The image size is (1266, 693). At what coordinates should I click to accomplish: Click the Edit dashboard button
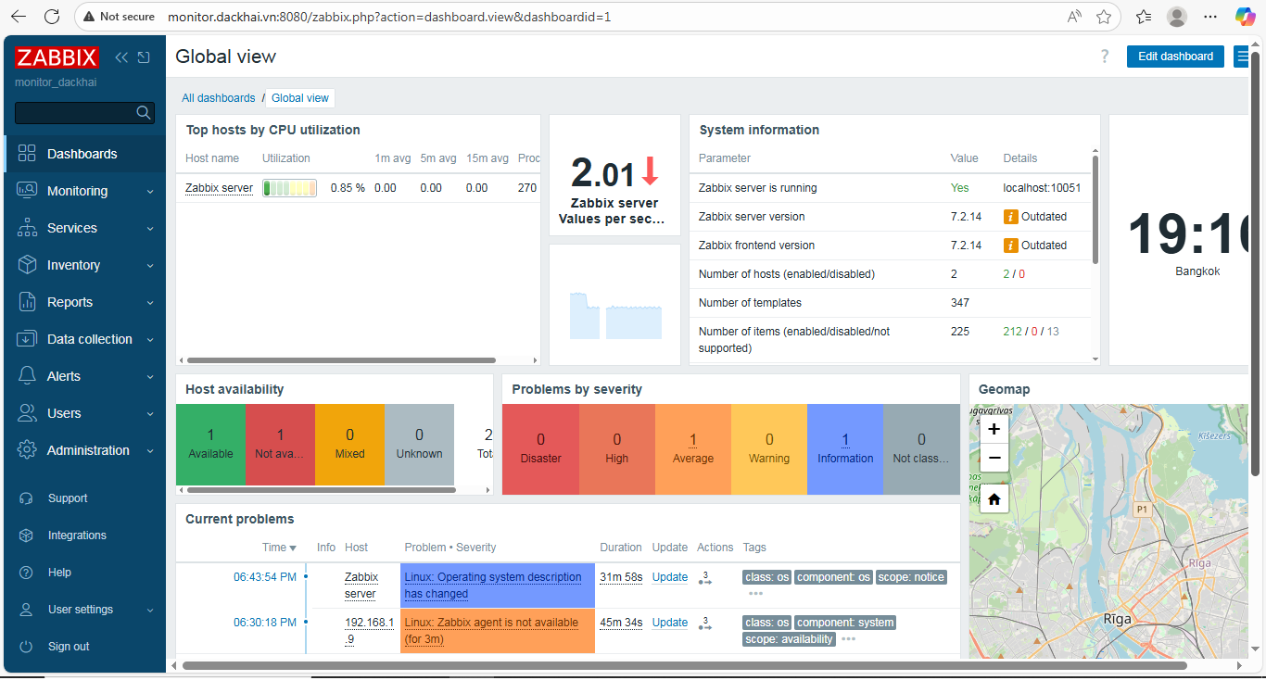coord(1174,57)
